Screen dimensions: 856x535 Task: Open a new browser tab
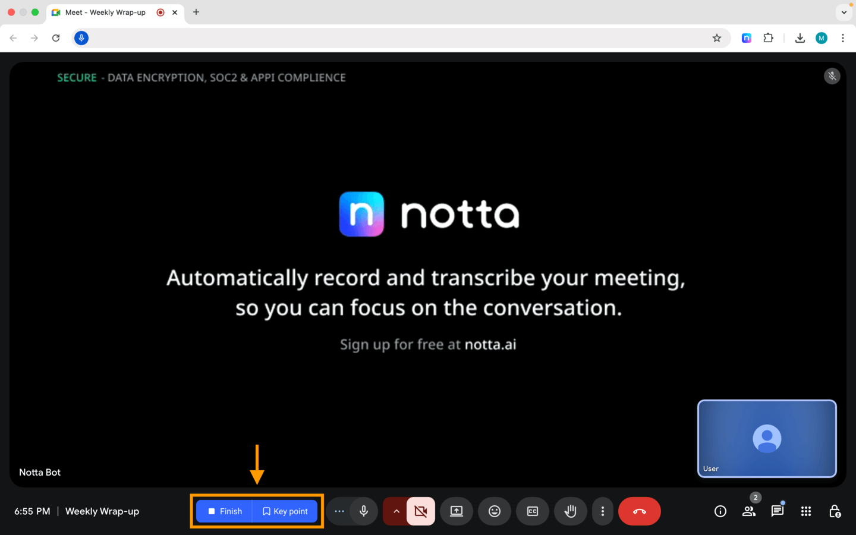pos(196,12)
